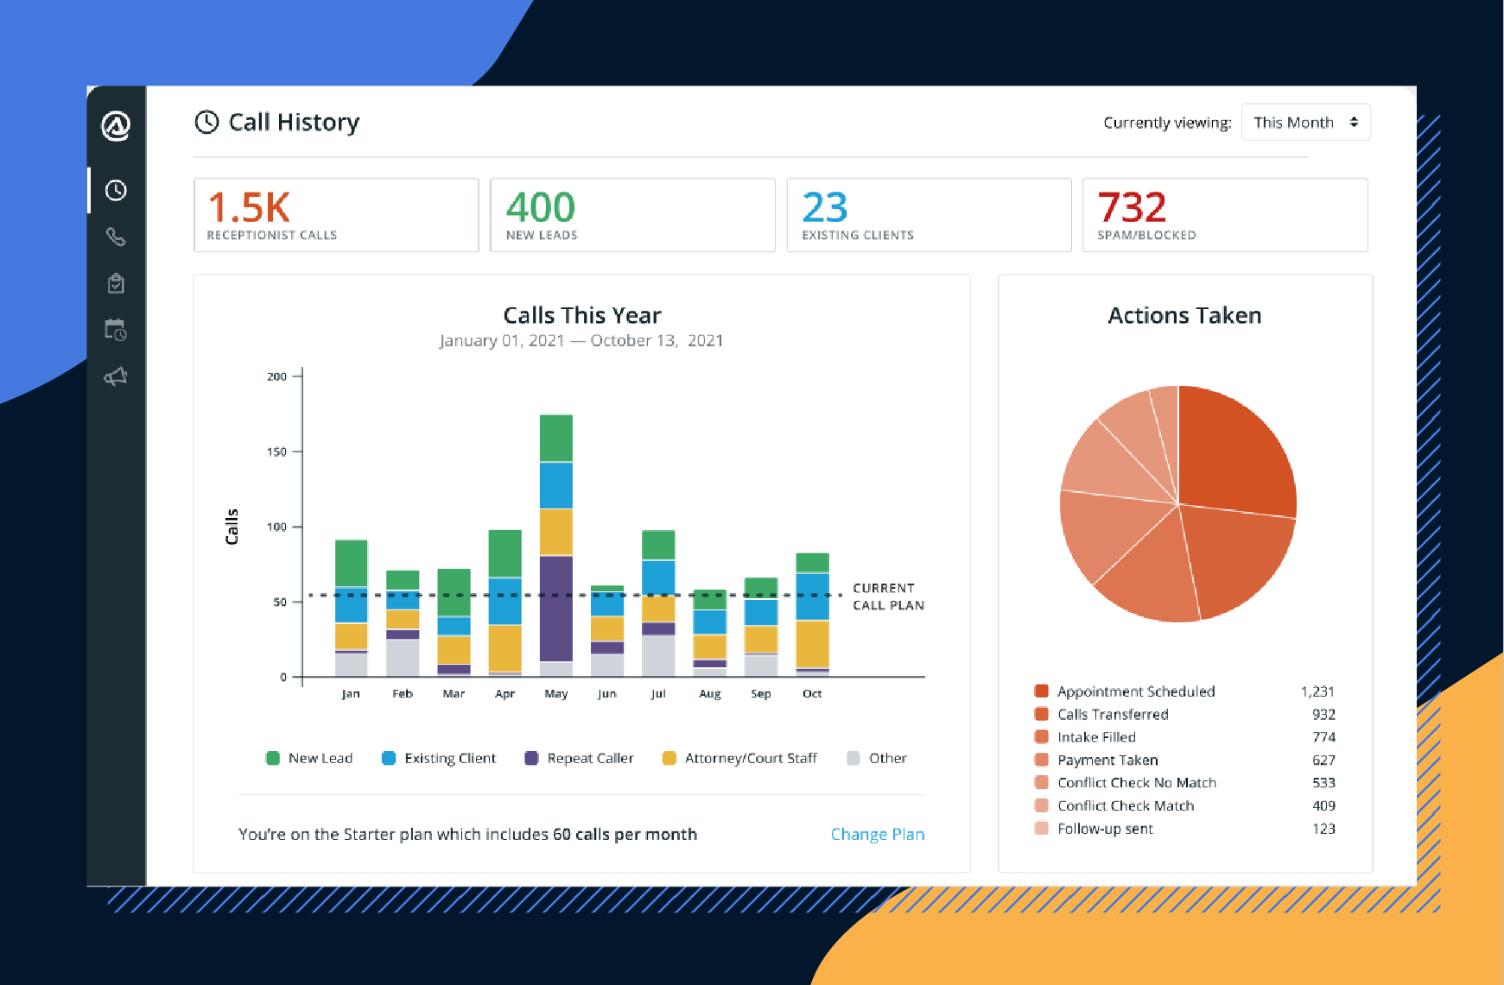Screen dimensions: 1504x985
Task: Click the Oct bar in chart
Action: [812, 615]
